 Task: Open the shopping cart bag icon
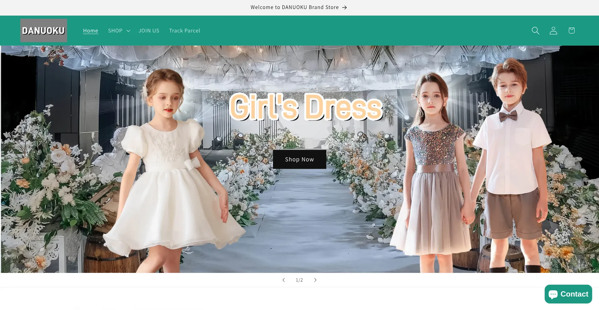tap(572, 31)
